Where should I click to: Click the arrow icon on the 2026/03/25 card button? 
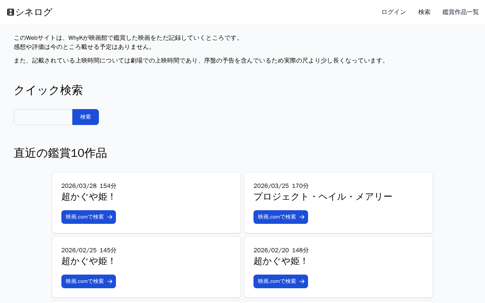tap(302, 217)
